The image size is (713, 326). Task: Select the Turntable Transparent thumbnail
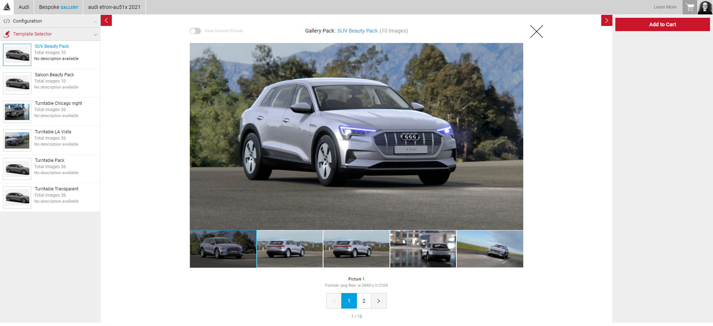pos(17,197)
